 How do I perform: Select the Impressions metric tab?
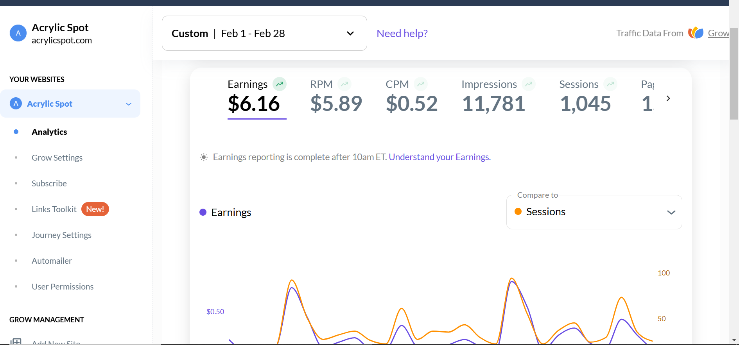tap(499, 97)
